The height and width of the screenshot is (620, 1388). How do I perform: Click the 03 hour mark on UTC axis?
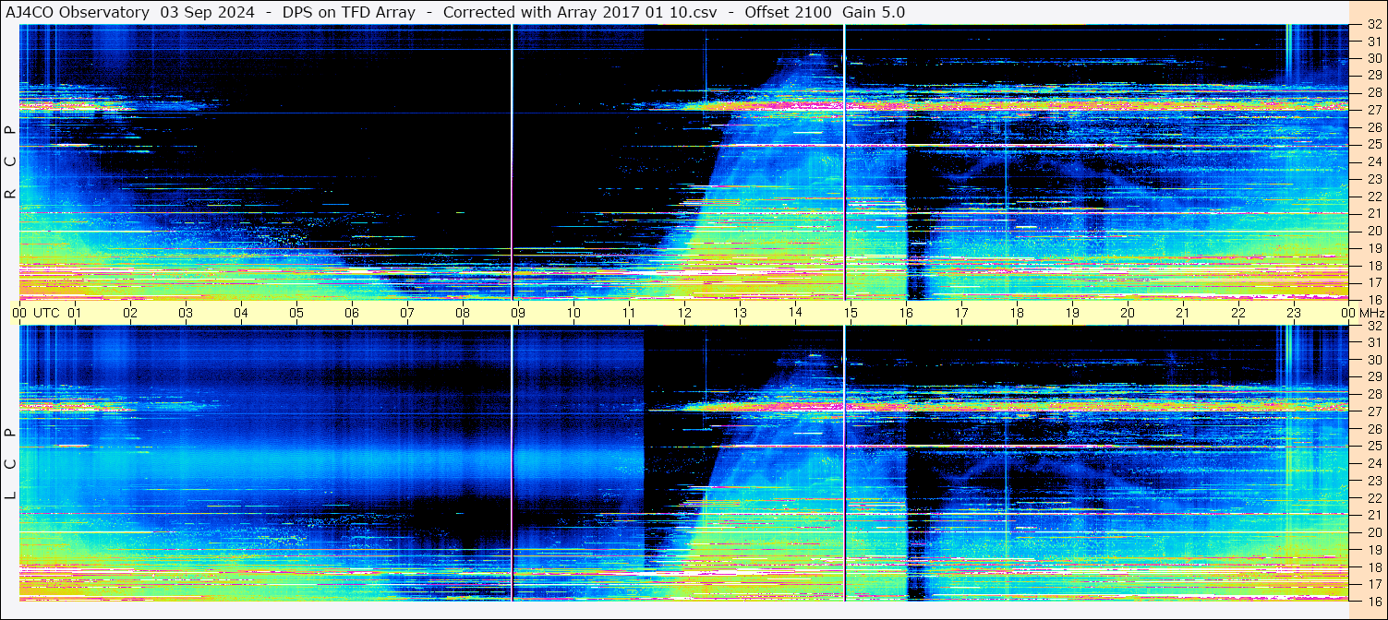click(186, 313)
